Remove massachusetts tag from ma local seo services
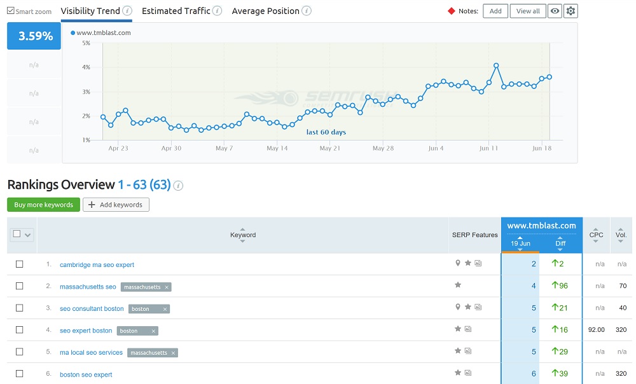This screenshot has width=636, height=384. (173, 353)
